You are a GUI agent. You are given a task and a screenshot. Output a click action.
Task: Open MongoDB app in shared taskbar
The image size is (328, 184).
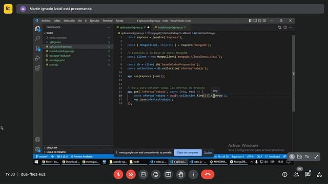tap(238, 162)
